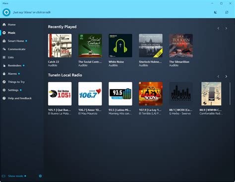Click the Lists icon
The height and width of the screenshot is (182, 235).
tap(4, 57)
